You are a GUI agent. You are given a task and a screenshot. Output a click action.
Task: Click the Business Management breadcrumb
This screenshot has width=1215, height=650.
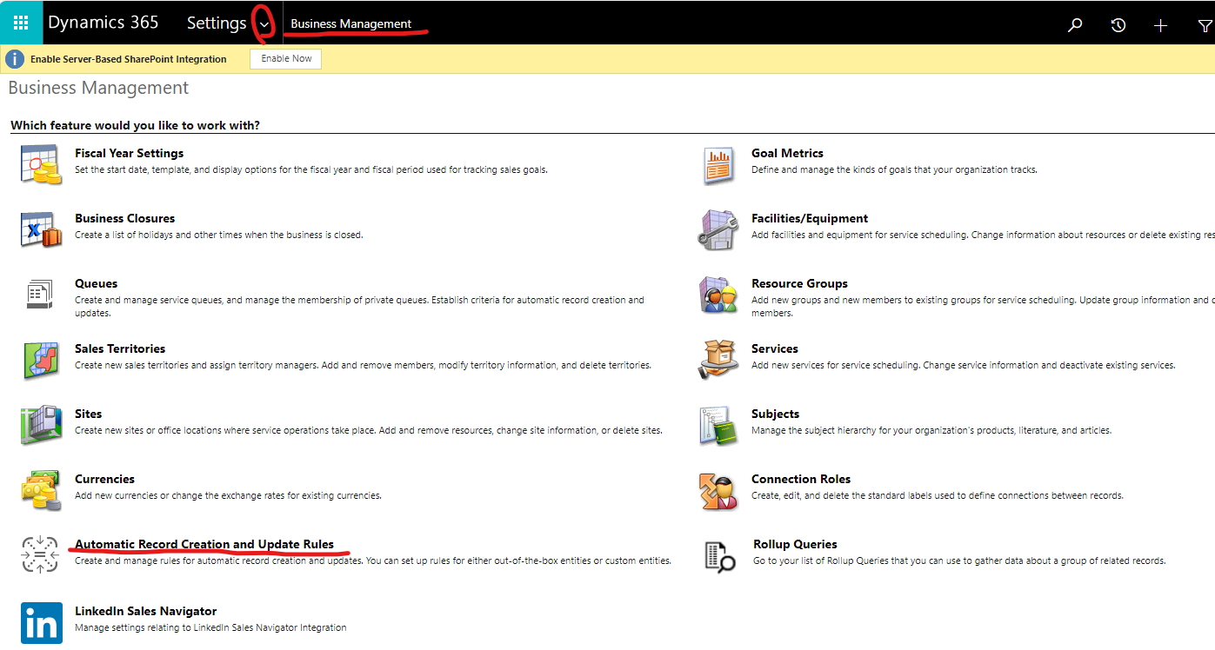[x=351, y=23]
